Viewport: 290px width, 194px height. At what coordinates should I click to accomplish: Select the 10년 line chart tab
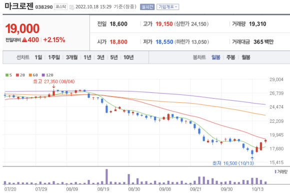[x=128, y=58]
